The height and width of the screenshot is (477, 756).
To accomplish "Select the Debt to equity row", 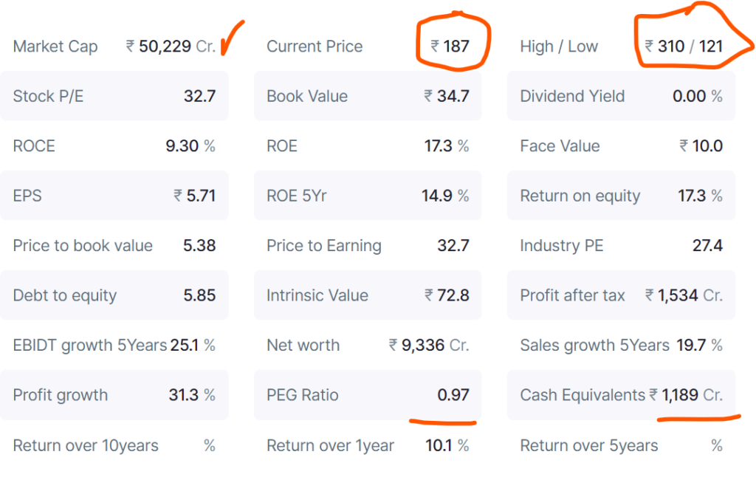I will pos(114,295).
